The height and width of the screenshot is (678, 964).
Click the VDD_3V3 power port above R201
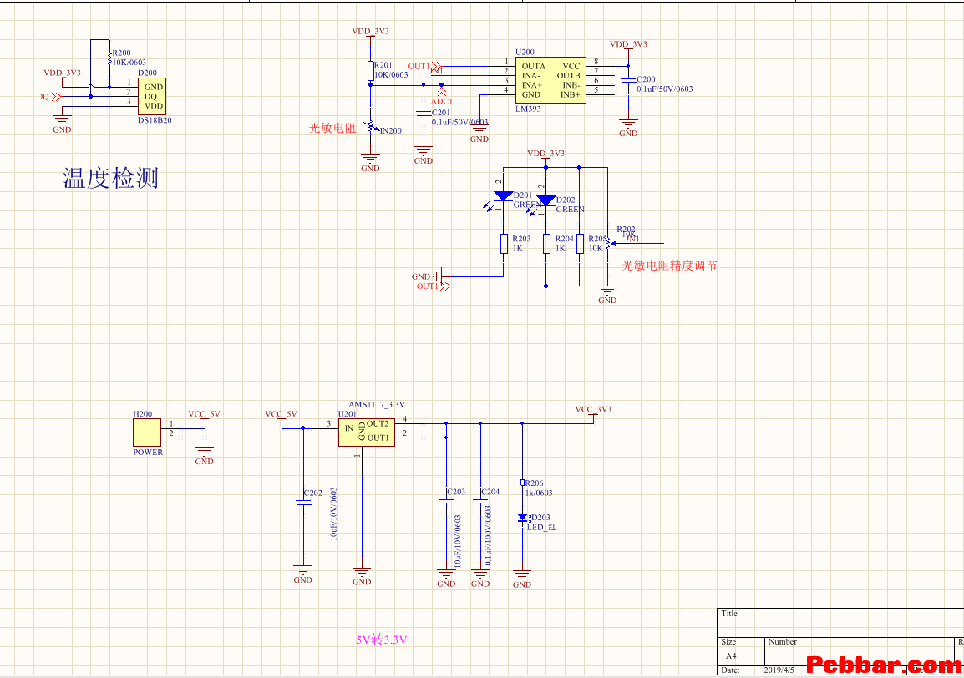tap(370, 34)
